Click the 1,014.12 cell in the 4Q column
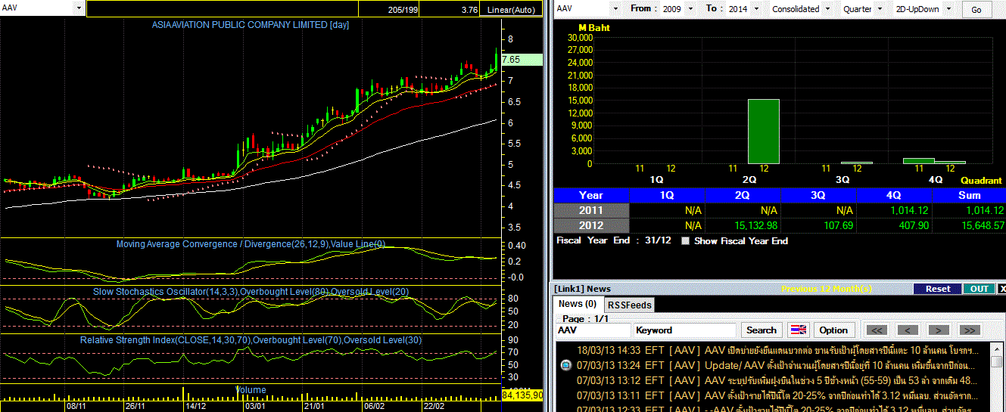This screenshot has width=1006, height=412. pyautogui.click(x=894, y=210)
